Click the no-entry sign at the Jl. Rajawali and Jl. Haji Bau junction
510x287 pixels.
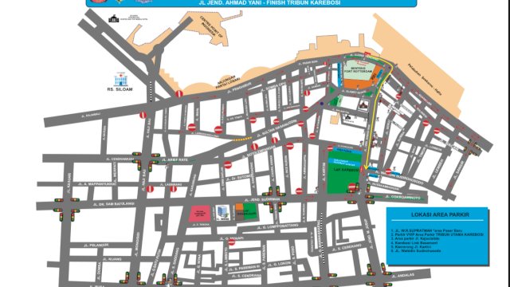click(143, 115)
